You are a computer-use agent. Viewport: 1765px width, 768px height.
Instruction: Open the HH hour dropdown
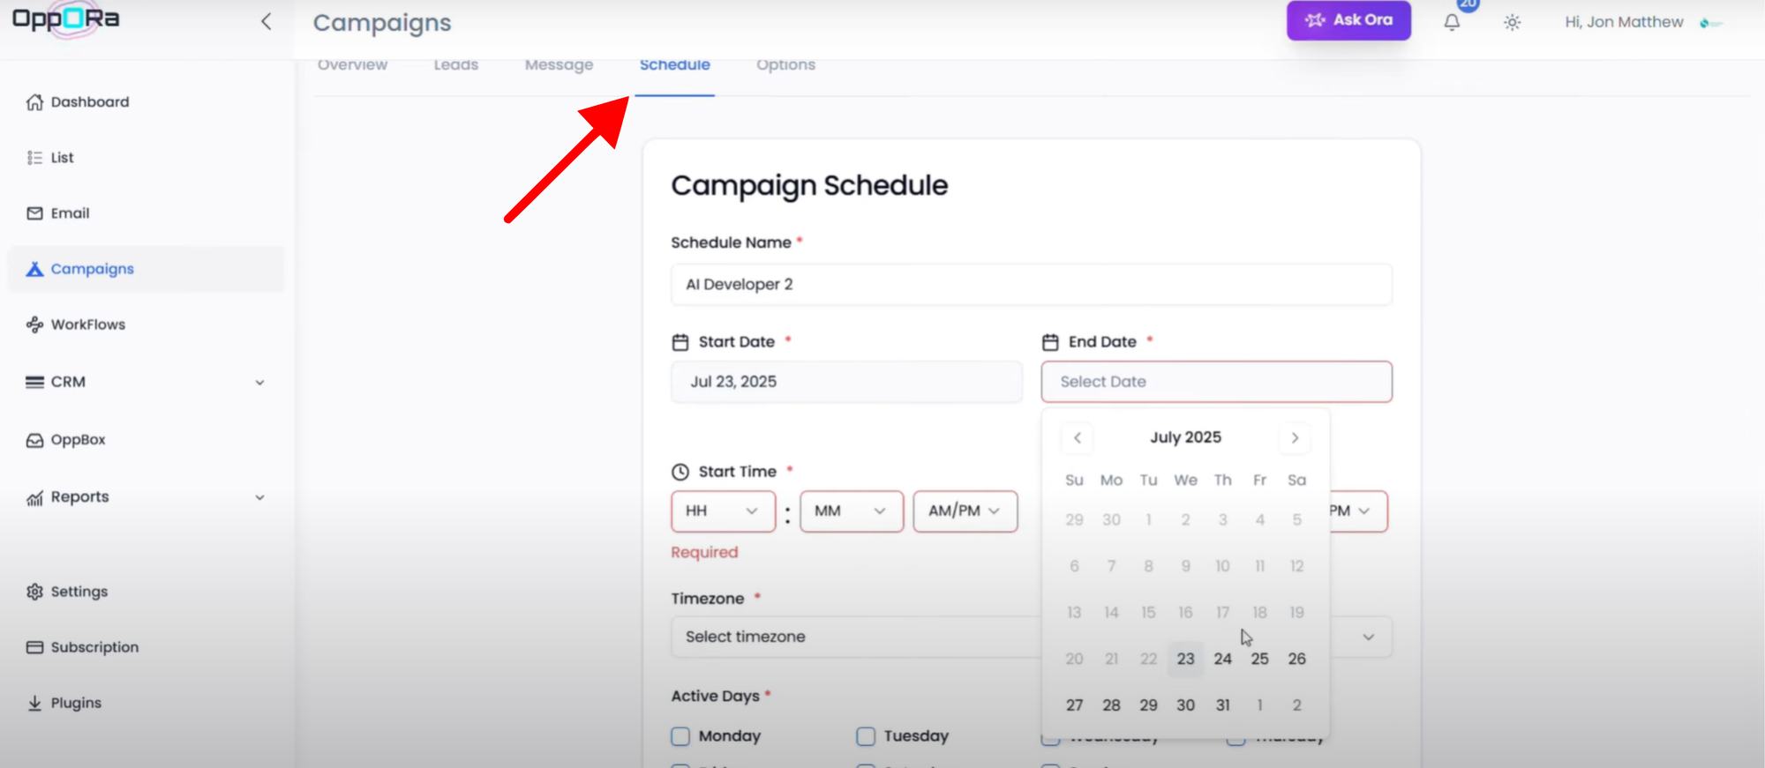point(722,511)
